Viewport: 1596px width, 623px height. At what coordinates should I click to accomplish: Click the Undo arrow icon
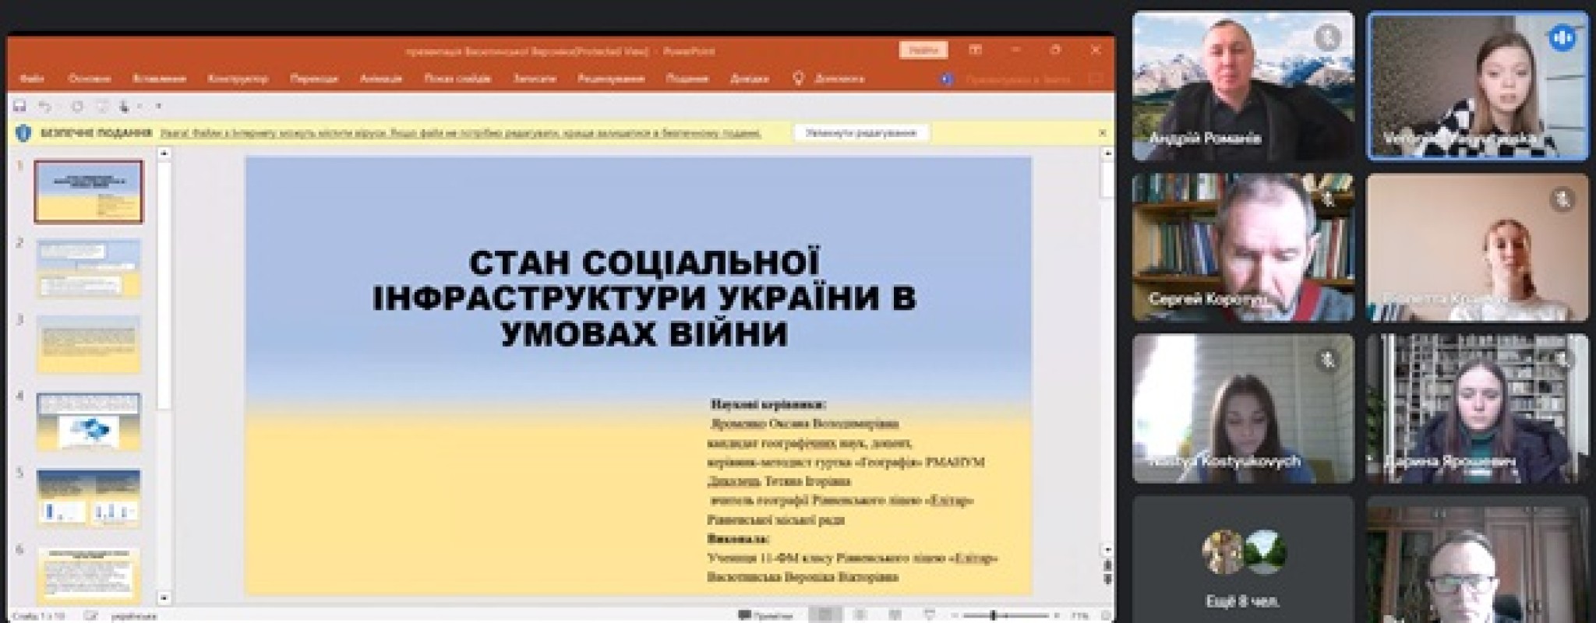tap(44, 106)
